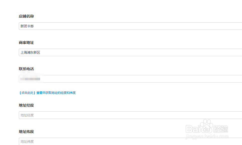Viewport: 242px width, 145px height.
Task: Click the 经验 watermark text
Action: (x=221, y=129)
